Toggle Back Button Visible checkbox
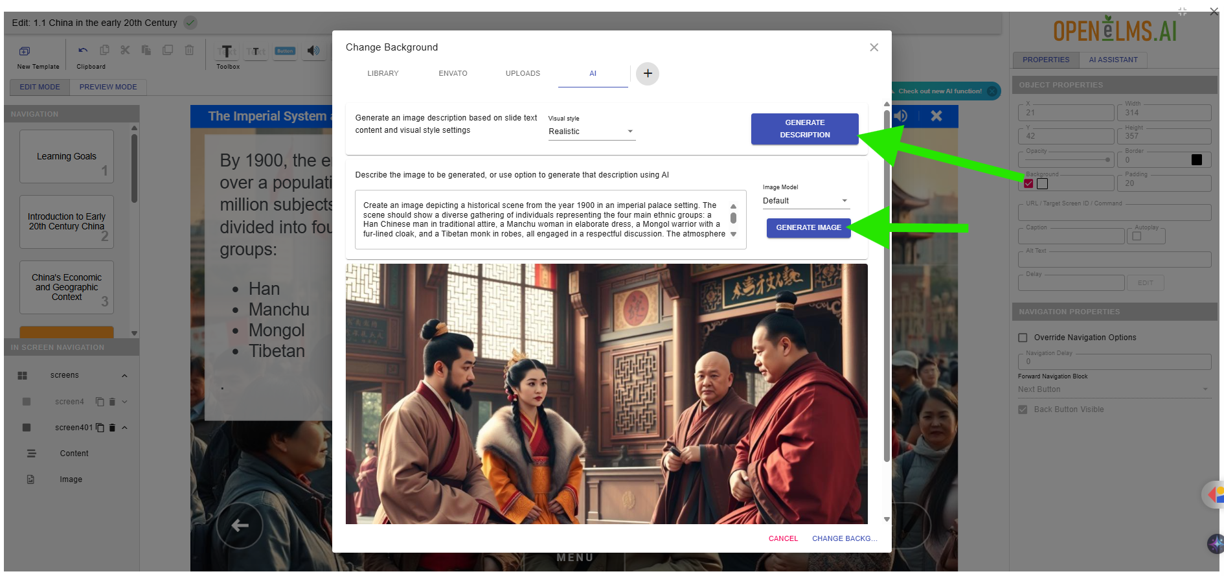This screenshot has width=1224, height=576. point(1023,409)
